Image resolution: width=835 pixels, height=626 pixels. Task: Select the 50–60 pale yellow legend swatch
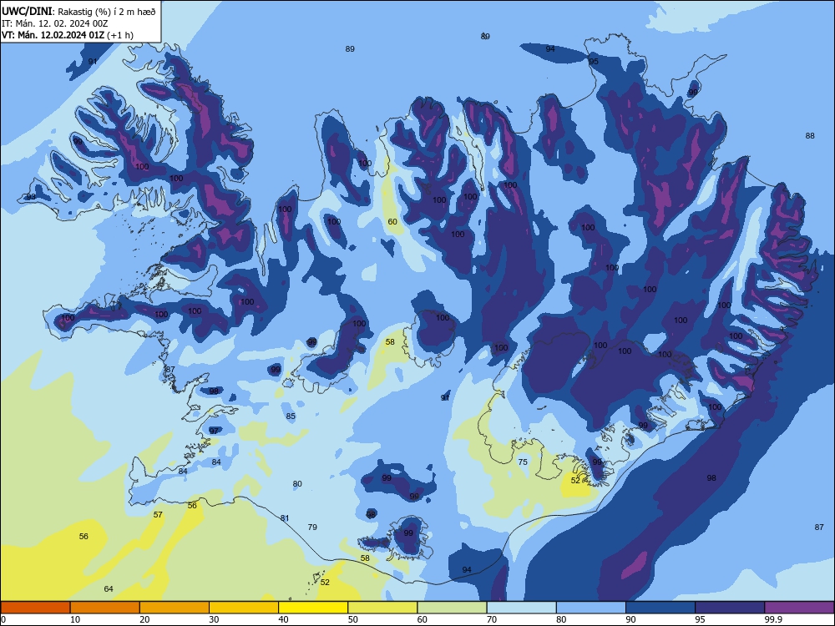coord(383,608)
